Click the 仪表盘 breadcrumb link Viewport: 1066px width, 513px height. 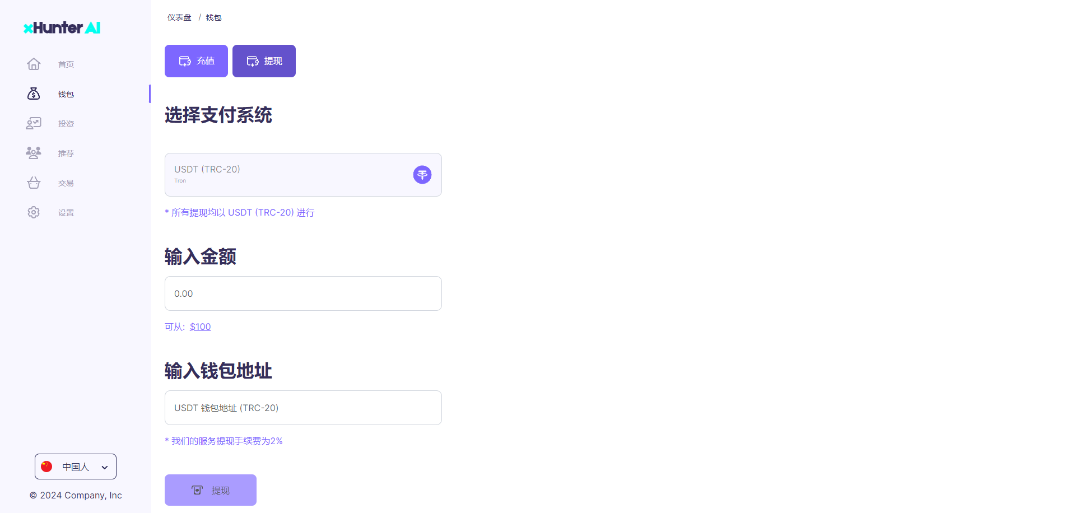pyautogui.click(x=179, y=18)
